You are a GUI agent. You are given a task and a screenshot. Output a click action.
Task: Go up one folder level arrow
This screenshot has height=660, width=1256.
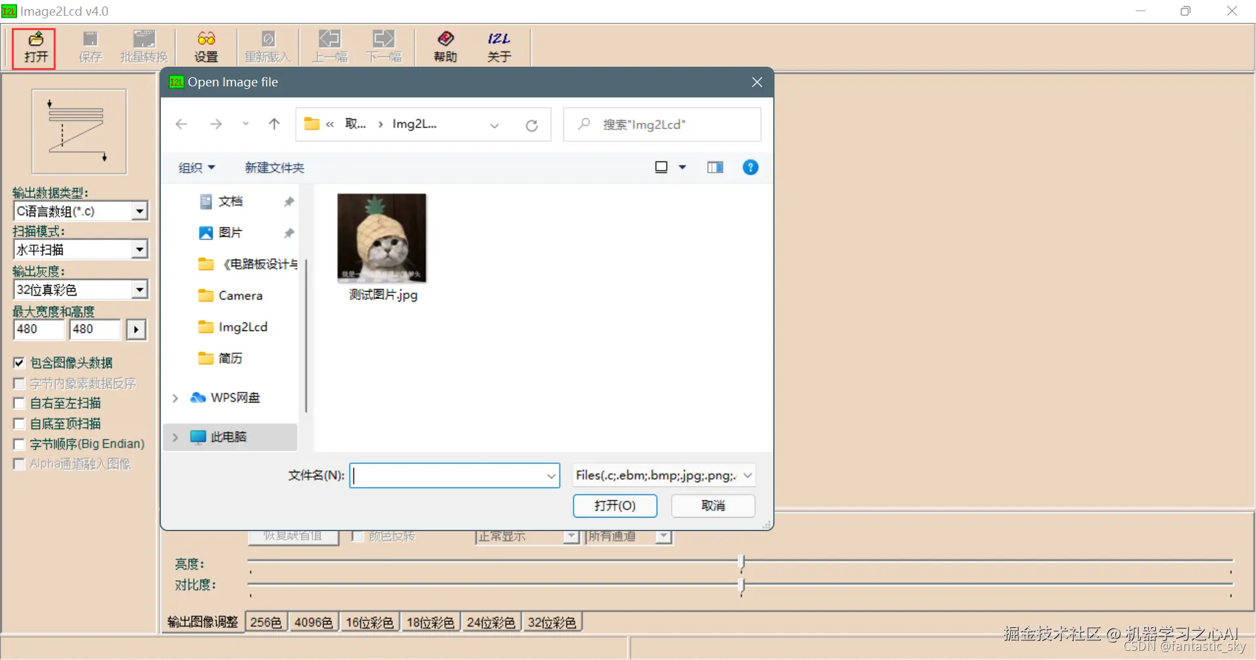click(274, 124)
